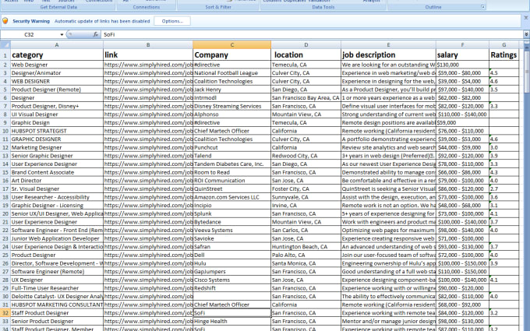Click the Security Warning shield icon
530x331 pixels.
point(5,21)
